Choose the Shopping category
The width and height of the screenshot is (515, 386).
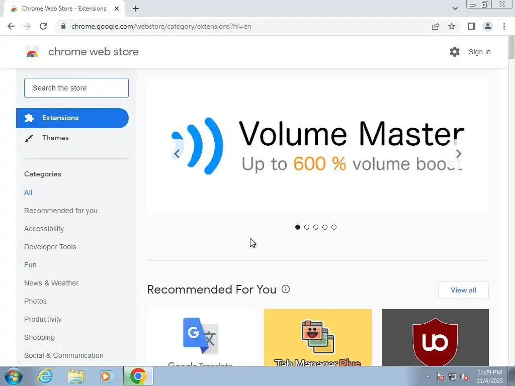click(x=39, y=337)
